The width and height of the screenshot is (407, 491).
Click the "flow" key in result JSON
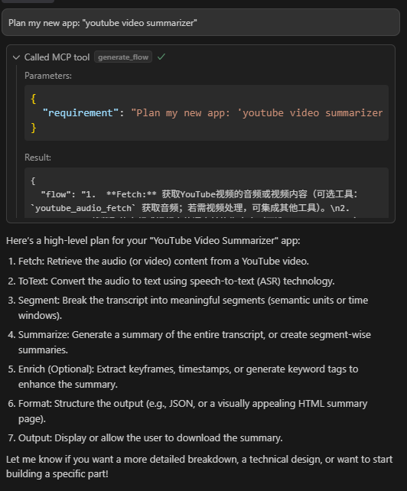(55, 194)
